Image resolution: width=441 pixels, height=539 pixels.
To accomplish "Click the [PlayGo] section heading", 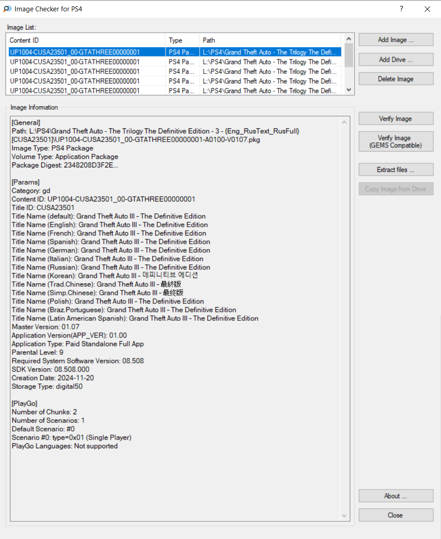I will [24, 403].
